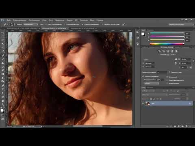195x146 pixels.
Task: Open layer kind filter dropdown in Layers panel
Action: pos(148,91)
